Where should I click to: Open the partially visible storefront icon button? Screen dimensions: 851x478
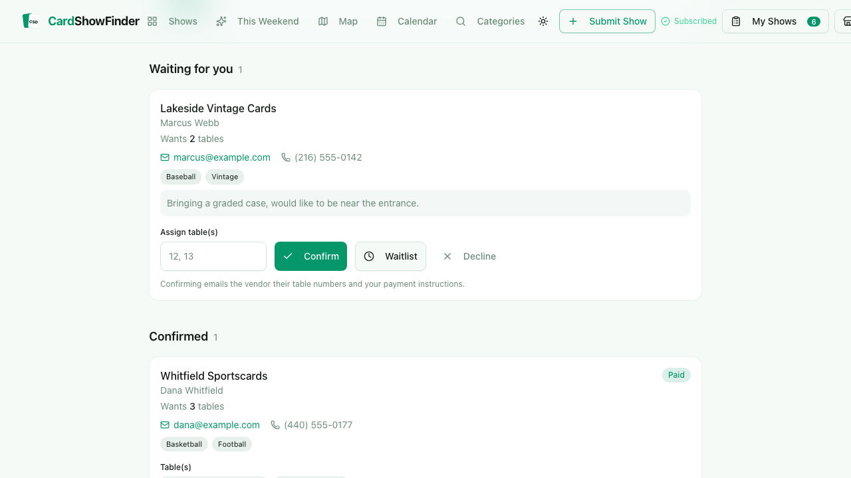843,21
